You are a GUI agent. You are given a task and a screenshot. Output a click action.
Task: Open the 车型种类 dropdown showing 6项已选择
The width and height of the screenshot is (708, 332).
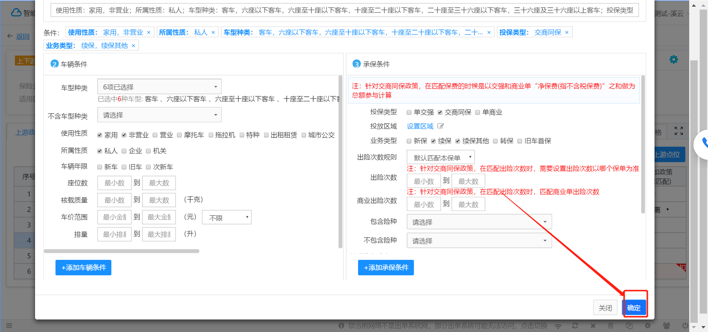click(x=159, y=87)
